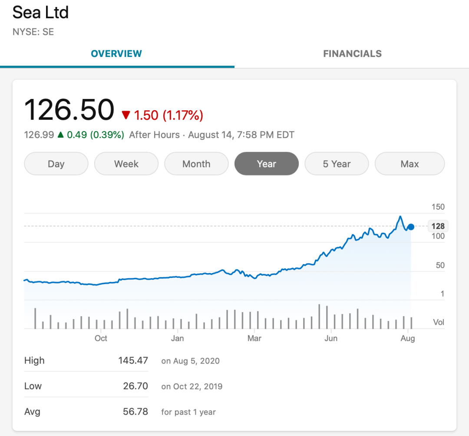This screenshot has width=469, height=436.
Task: Click the 128 price label badge
Action: (438, 226)
